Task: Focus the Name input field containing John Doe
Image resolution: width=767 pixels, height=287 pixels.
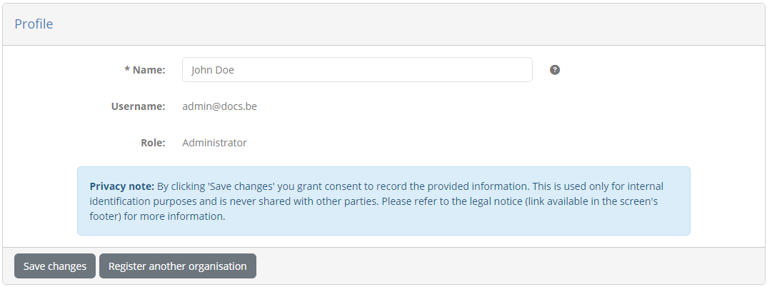Action: click(357, 69)
